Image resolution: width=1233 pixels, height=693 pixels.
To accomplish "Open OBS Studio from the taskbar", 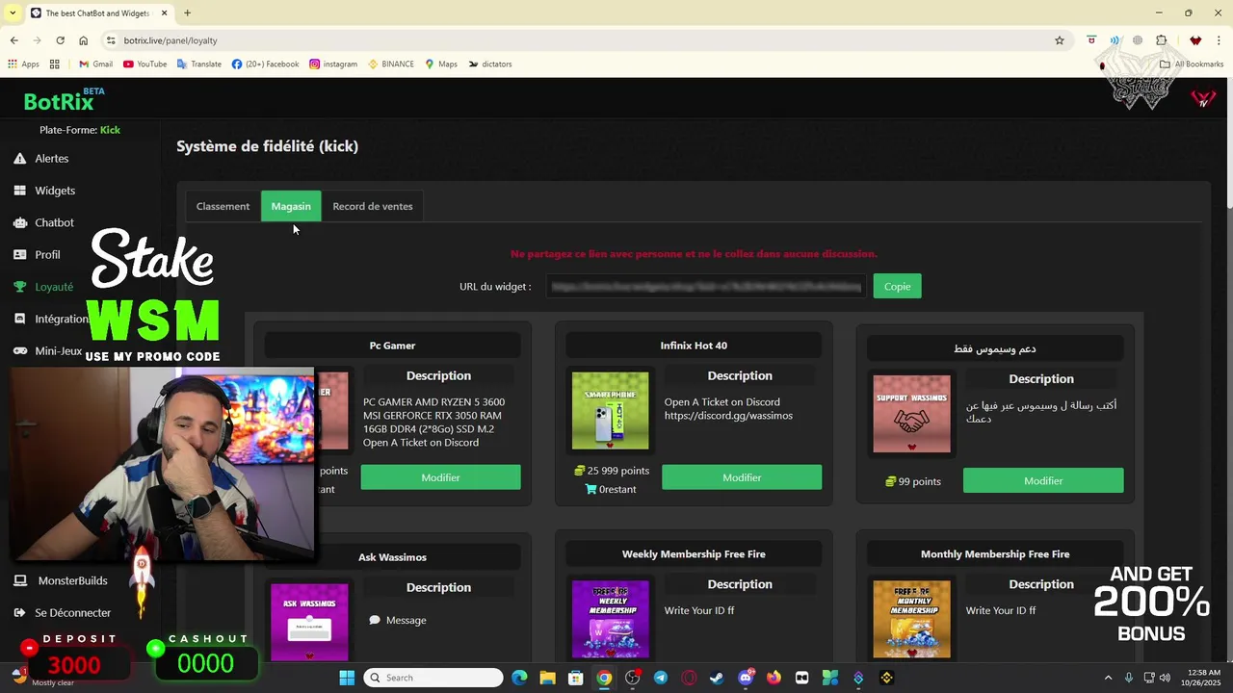I will click(632, 678).
